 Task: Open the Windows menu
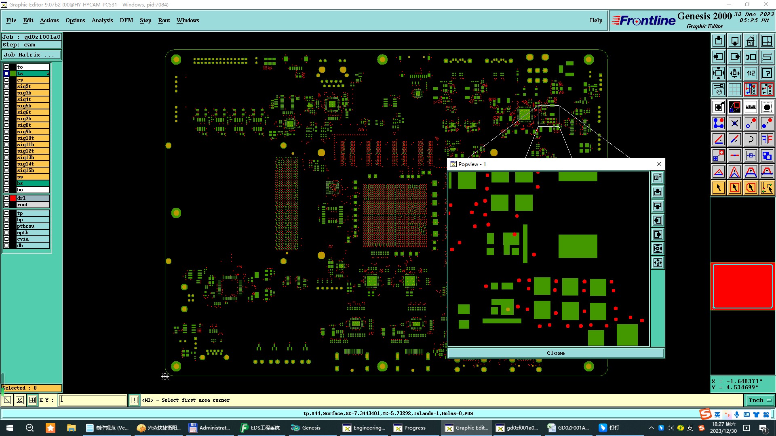pyautogui.click(x=188, y=20)
